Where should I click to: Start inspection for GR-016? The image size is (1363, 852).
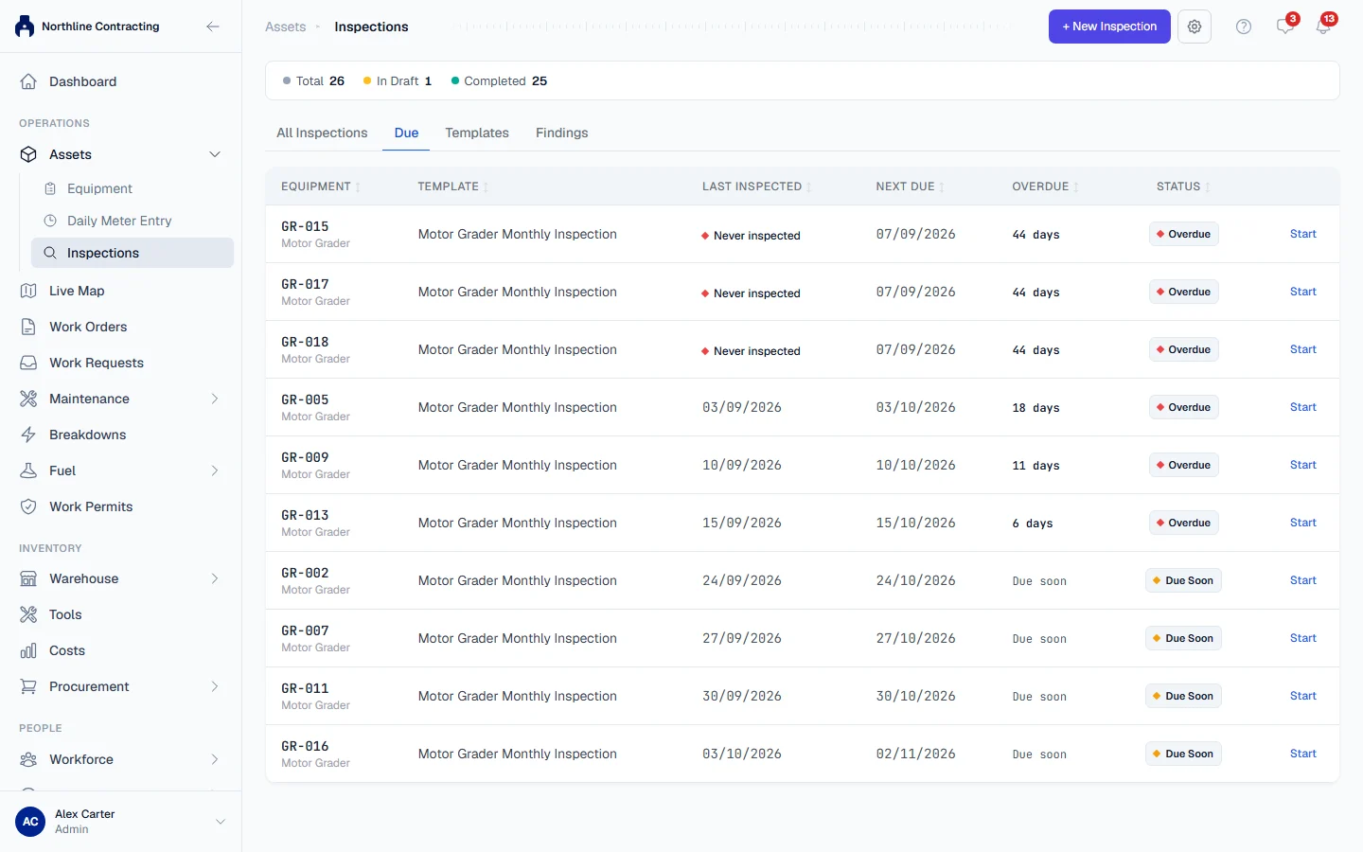click(1303, 754)
